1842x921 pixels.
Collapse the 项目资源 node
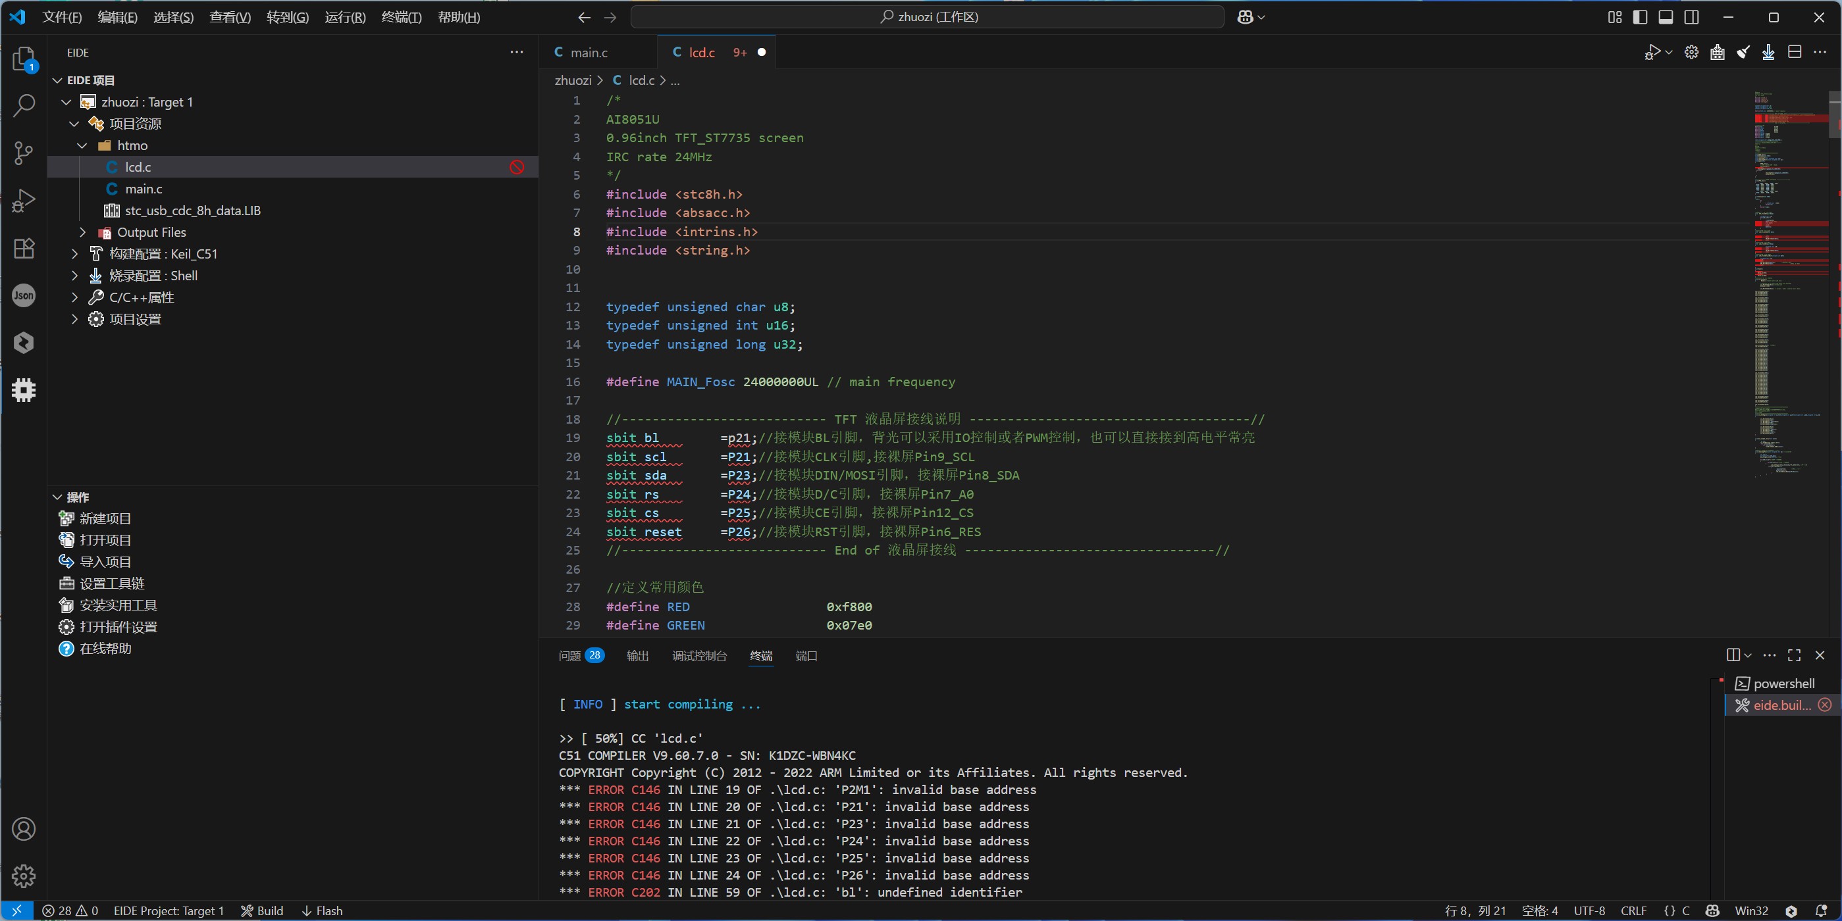point(74,124)
